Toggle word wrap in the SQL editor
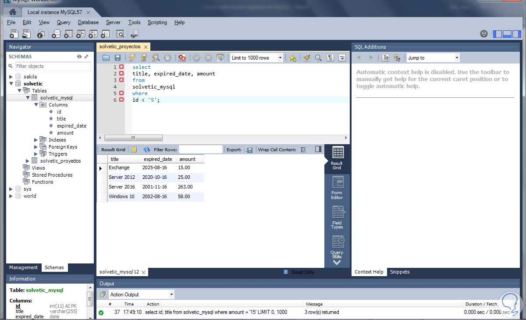526x320 pixels. tap(342, 58)
